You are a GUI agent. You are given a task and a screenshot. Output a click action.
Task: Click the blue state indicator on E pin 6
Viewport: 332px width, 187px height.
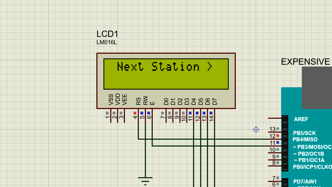[149, 113]
